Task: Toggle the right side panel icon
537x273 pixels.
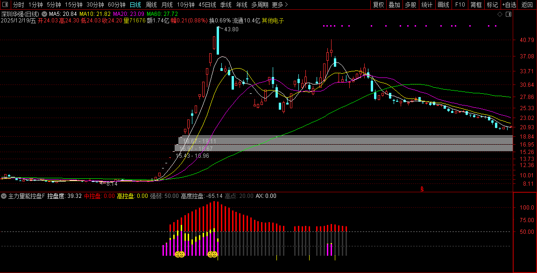Action: 508,14
